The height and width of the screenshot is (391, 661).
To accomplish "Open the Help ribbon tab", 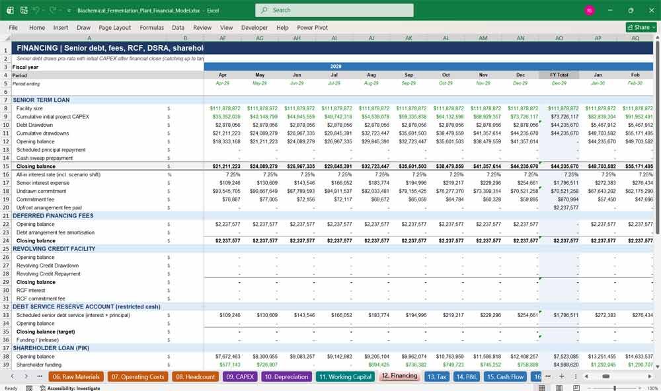I will pyautogui.click(x=282, y=27).
